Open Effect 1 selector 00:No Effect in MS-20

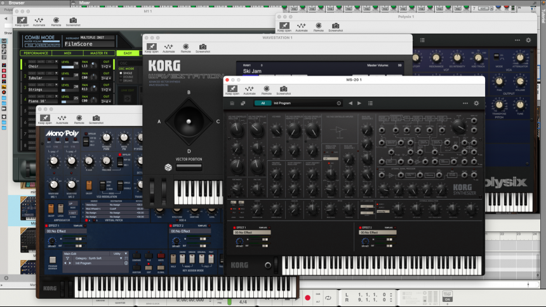click(x=252, y=233)
